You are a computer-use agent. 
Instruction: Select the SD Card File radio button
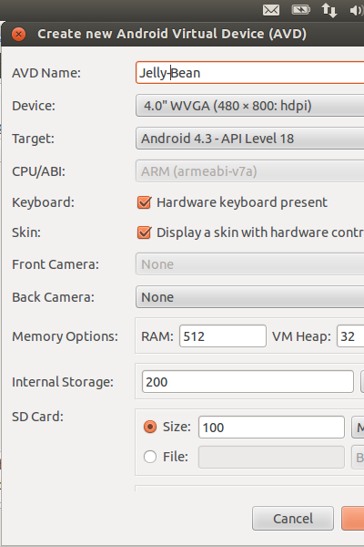tap(150, 457)
